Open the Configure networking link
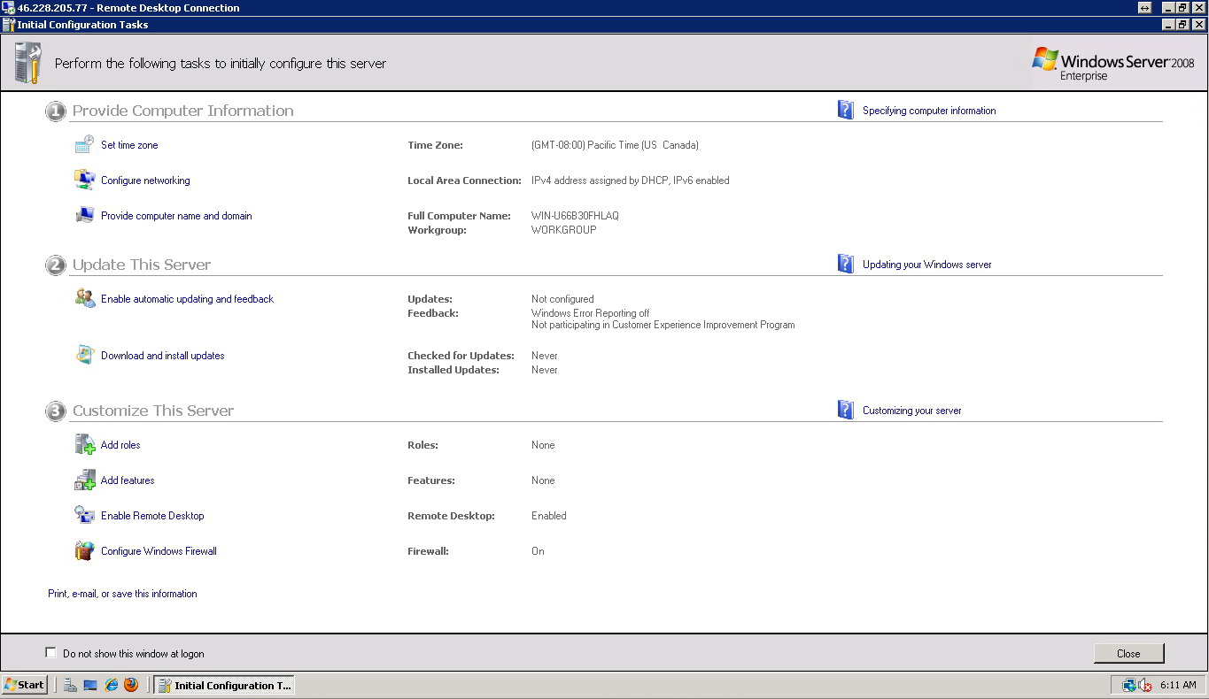 (145, 181)
